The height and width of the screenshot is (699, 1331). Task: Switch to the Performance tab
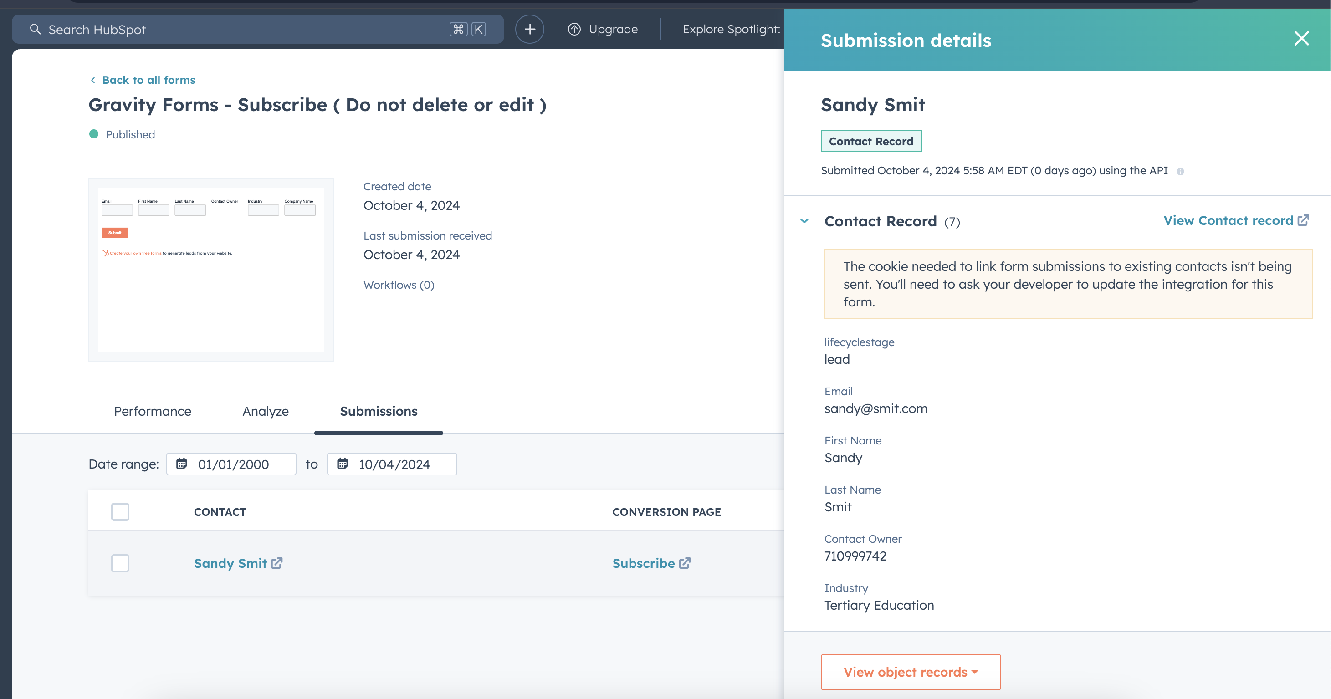[x=153, y=411]
